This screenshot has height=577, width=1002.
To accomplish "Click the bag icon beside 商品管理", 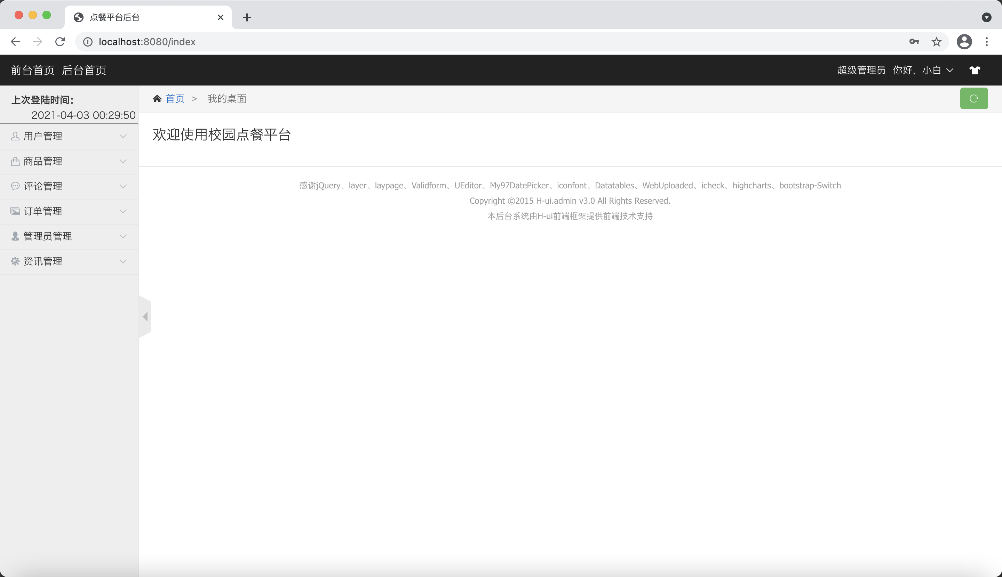I will coord(15,161).
